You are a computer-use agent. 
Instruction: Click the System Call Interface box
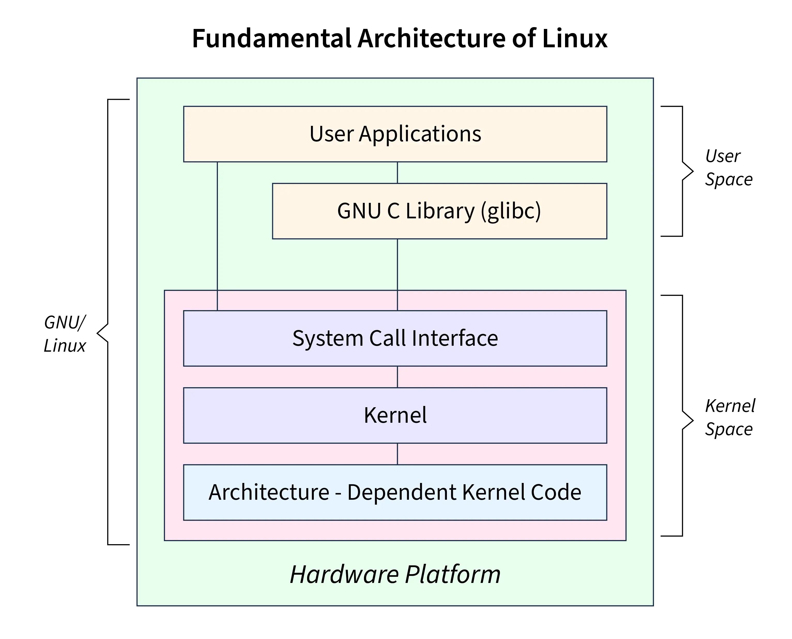pos(395,338)
